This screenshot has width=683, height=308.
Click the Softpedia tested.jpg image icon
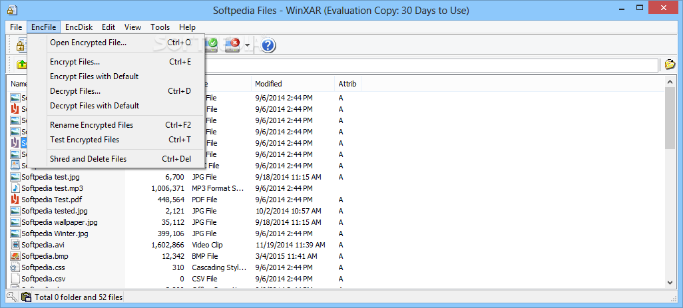tap(15, 211)
